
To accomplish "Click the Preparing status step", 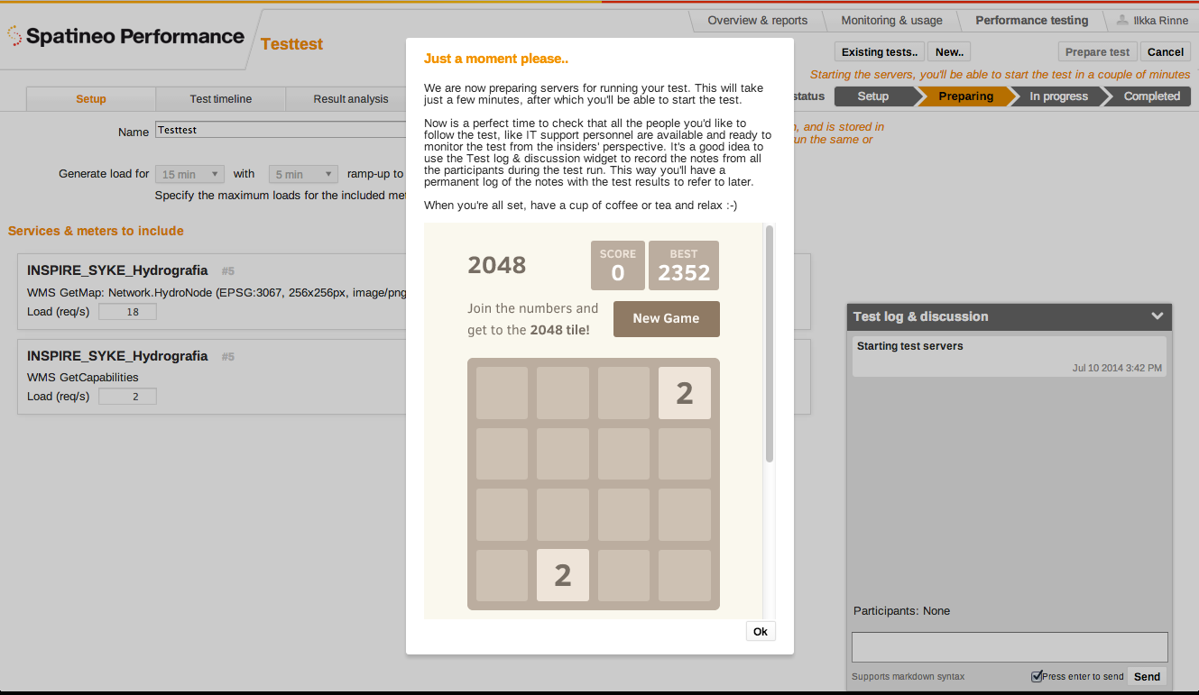I will click(965, 96).
